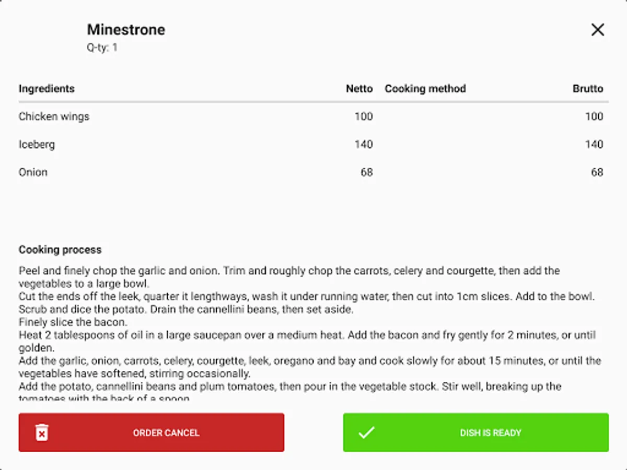Screen dimensions: 627x470
Task: Click the Chicken wings ingredient row
Action: coord(54,116)
